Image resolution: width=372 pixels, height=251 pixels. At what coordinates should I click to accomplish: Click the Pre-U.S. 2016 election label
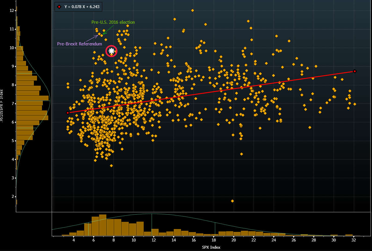113,22
